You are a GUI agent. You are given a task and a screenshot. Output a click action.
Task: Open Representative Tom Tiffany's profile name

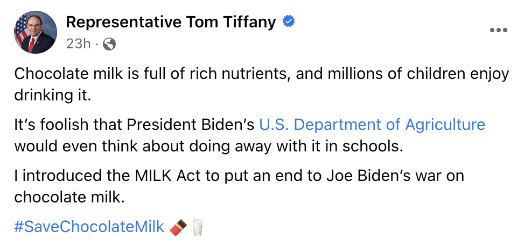(x=171, y=22)
